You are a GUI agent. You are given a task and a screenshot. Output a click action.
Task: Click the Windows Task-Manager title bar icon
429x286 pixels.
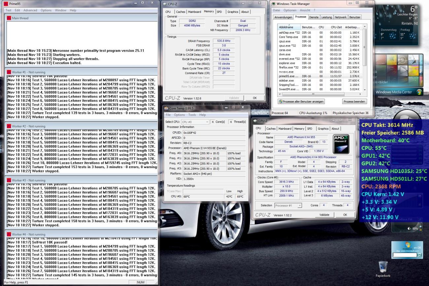click(274, 4)
